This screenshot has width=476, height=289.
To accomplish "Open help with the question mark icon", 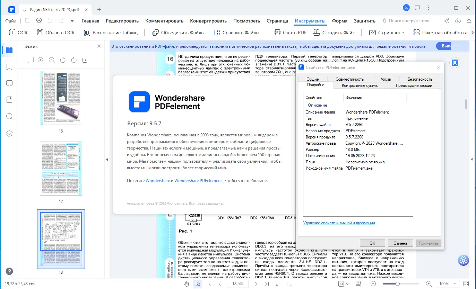I will (9, 272).
